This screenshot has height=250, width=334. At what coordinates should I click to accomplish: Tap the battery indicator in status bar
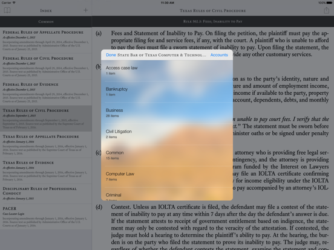point(329,3)
